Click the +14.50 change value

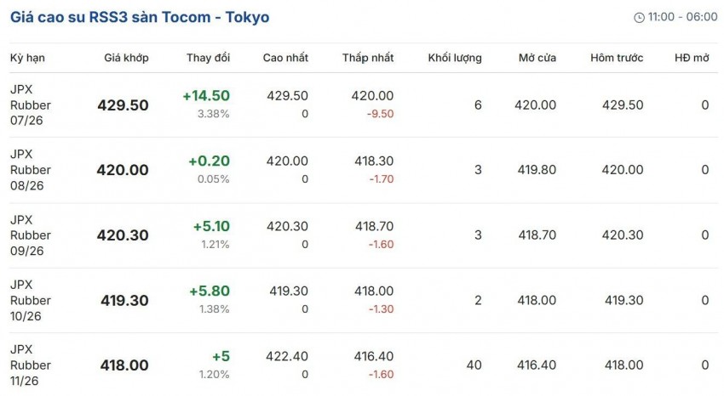point(206,96)
